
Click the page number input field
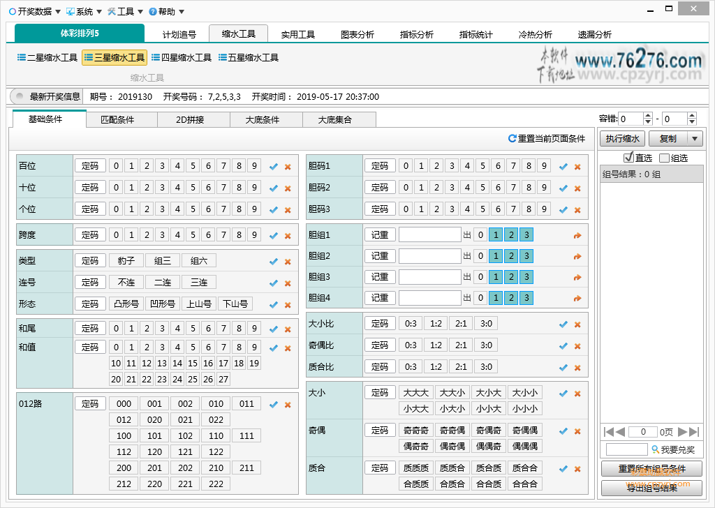pyautogui.click(x=643, y=431)
